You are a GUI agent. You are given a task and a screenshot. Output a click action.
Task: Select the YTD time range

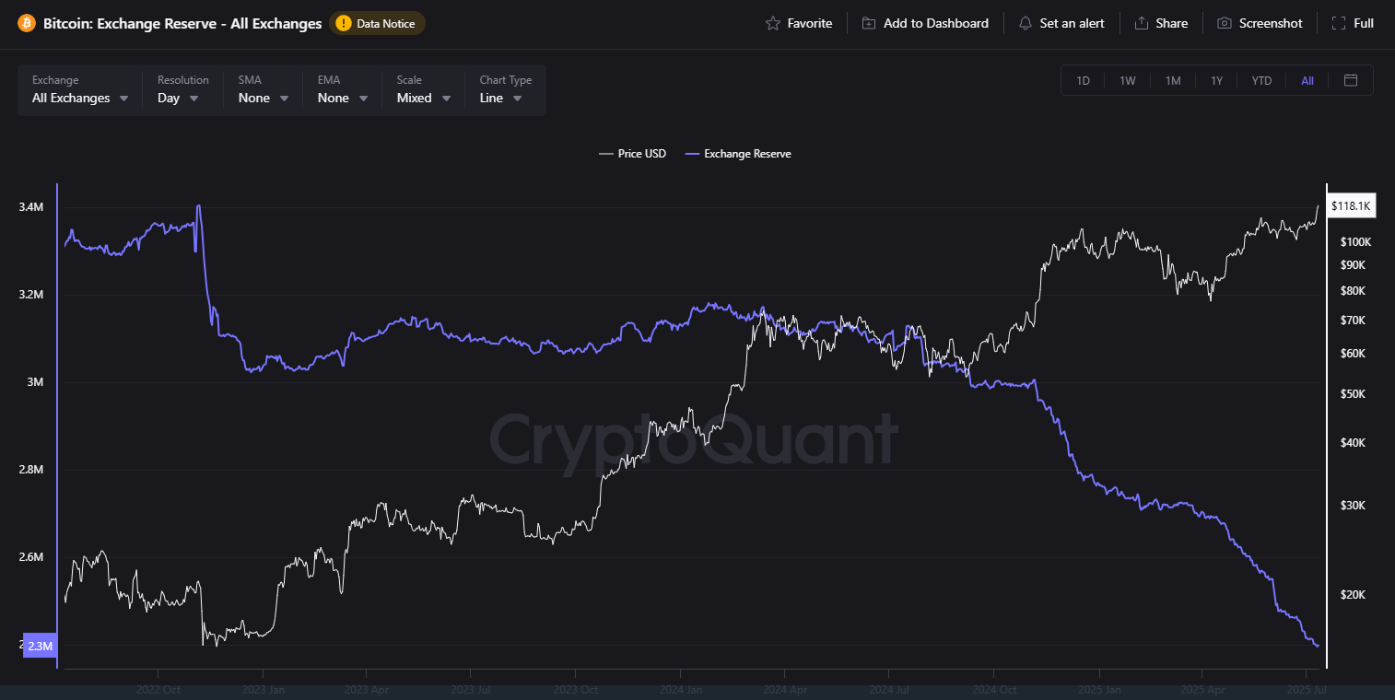coord(1261,80)
